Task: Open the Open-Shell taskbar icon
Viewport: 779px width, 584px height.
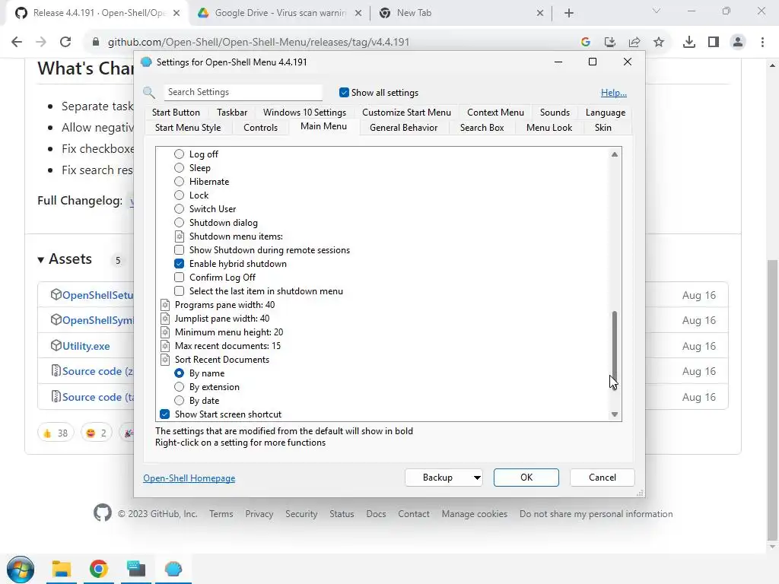Action: [x=173, y=569]
